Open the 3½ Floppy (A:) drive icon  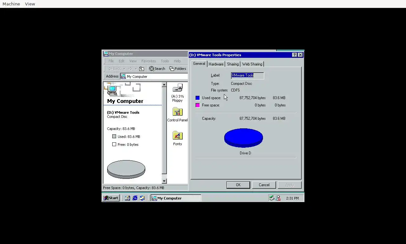tap(177, 88)
